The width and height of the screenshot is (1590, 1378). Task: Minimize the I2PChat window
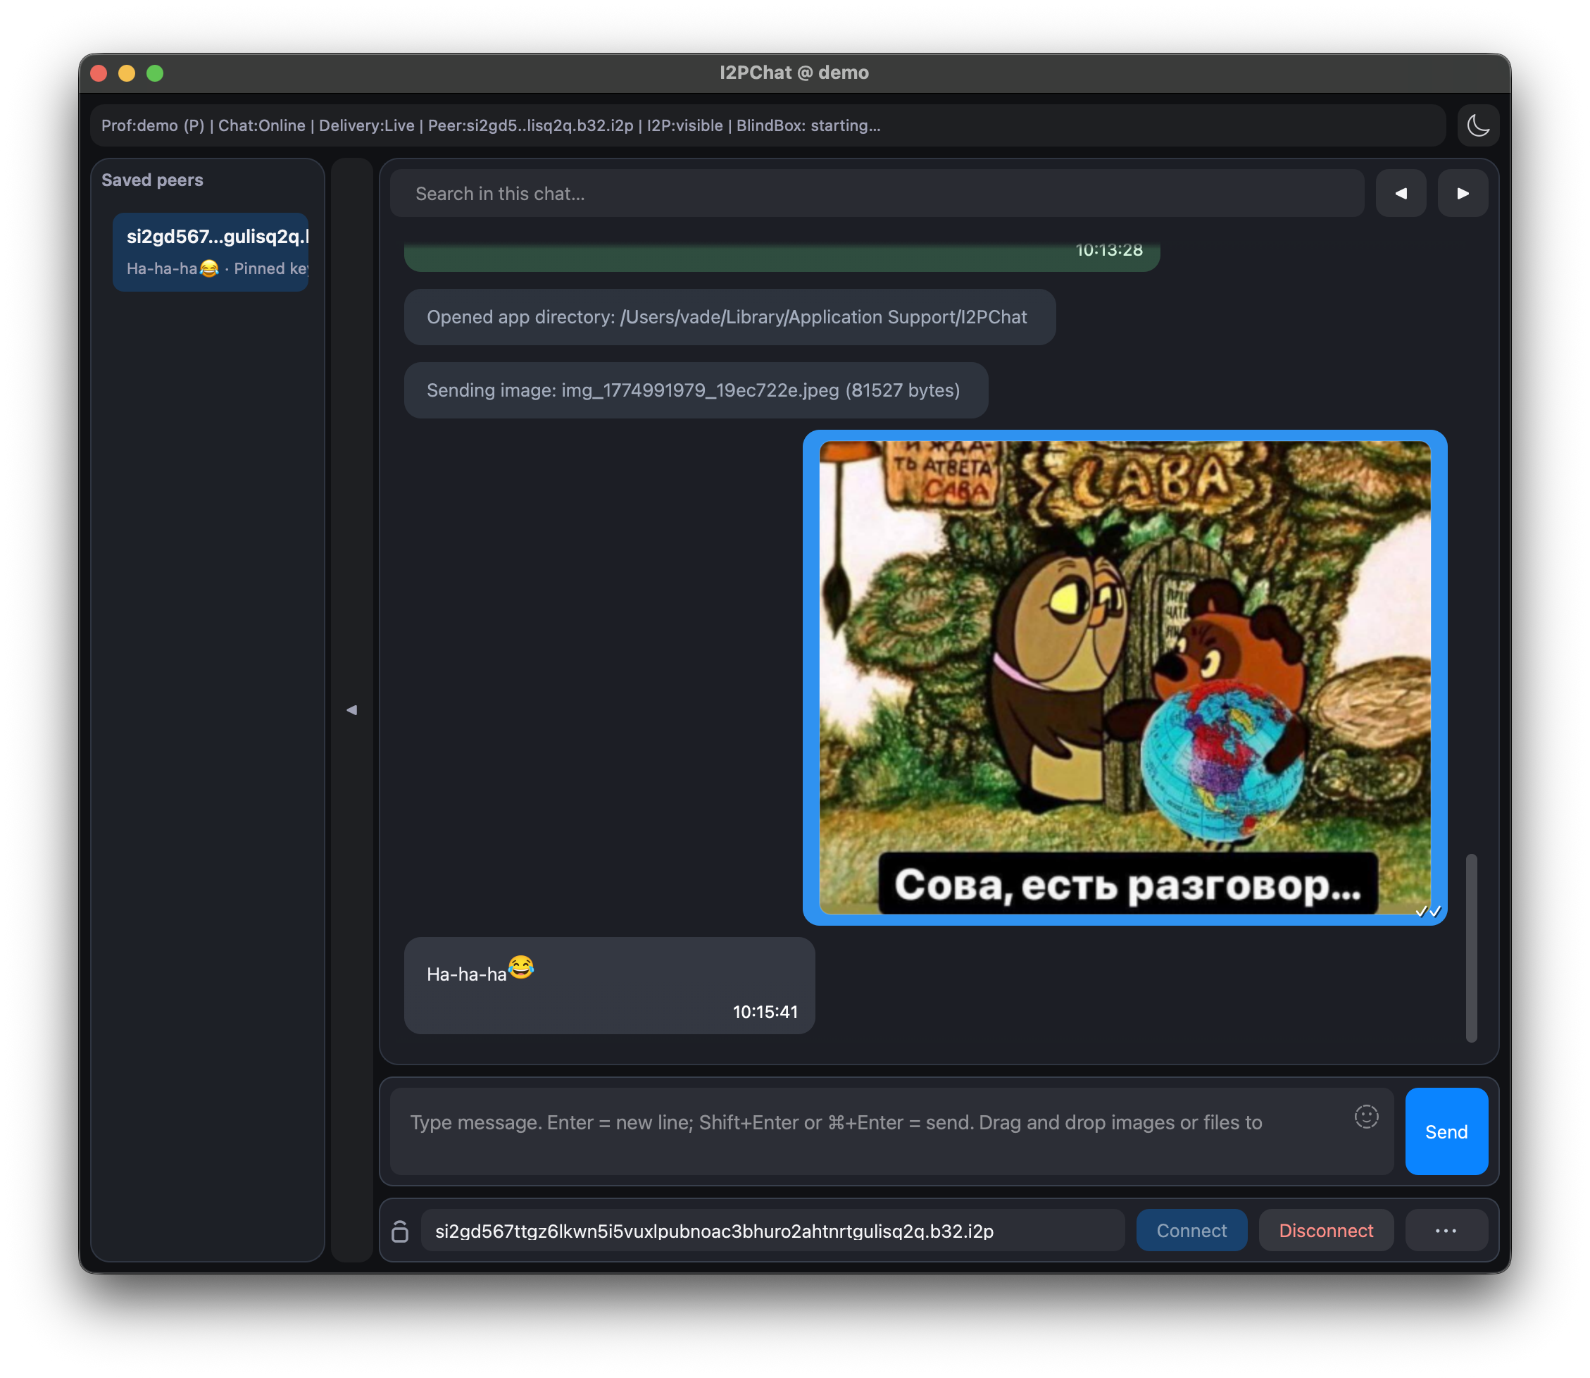tap(127, 73)
